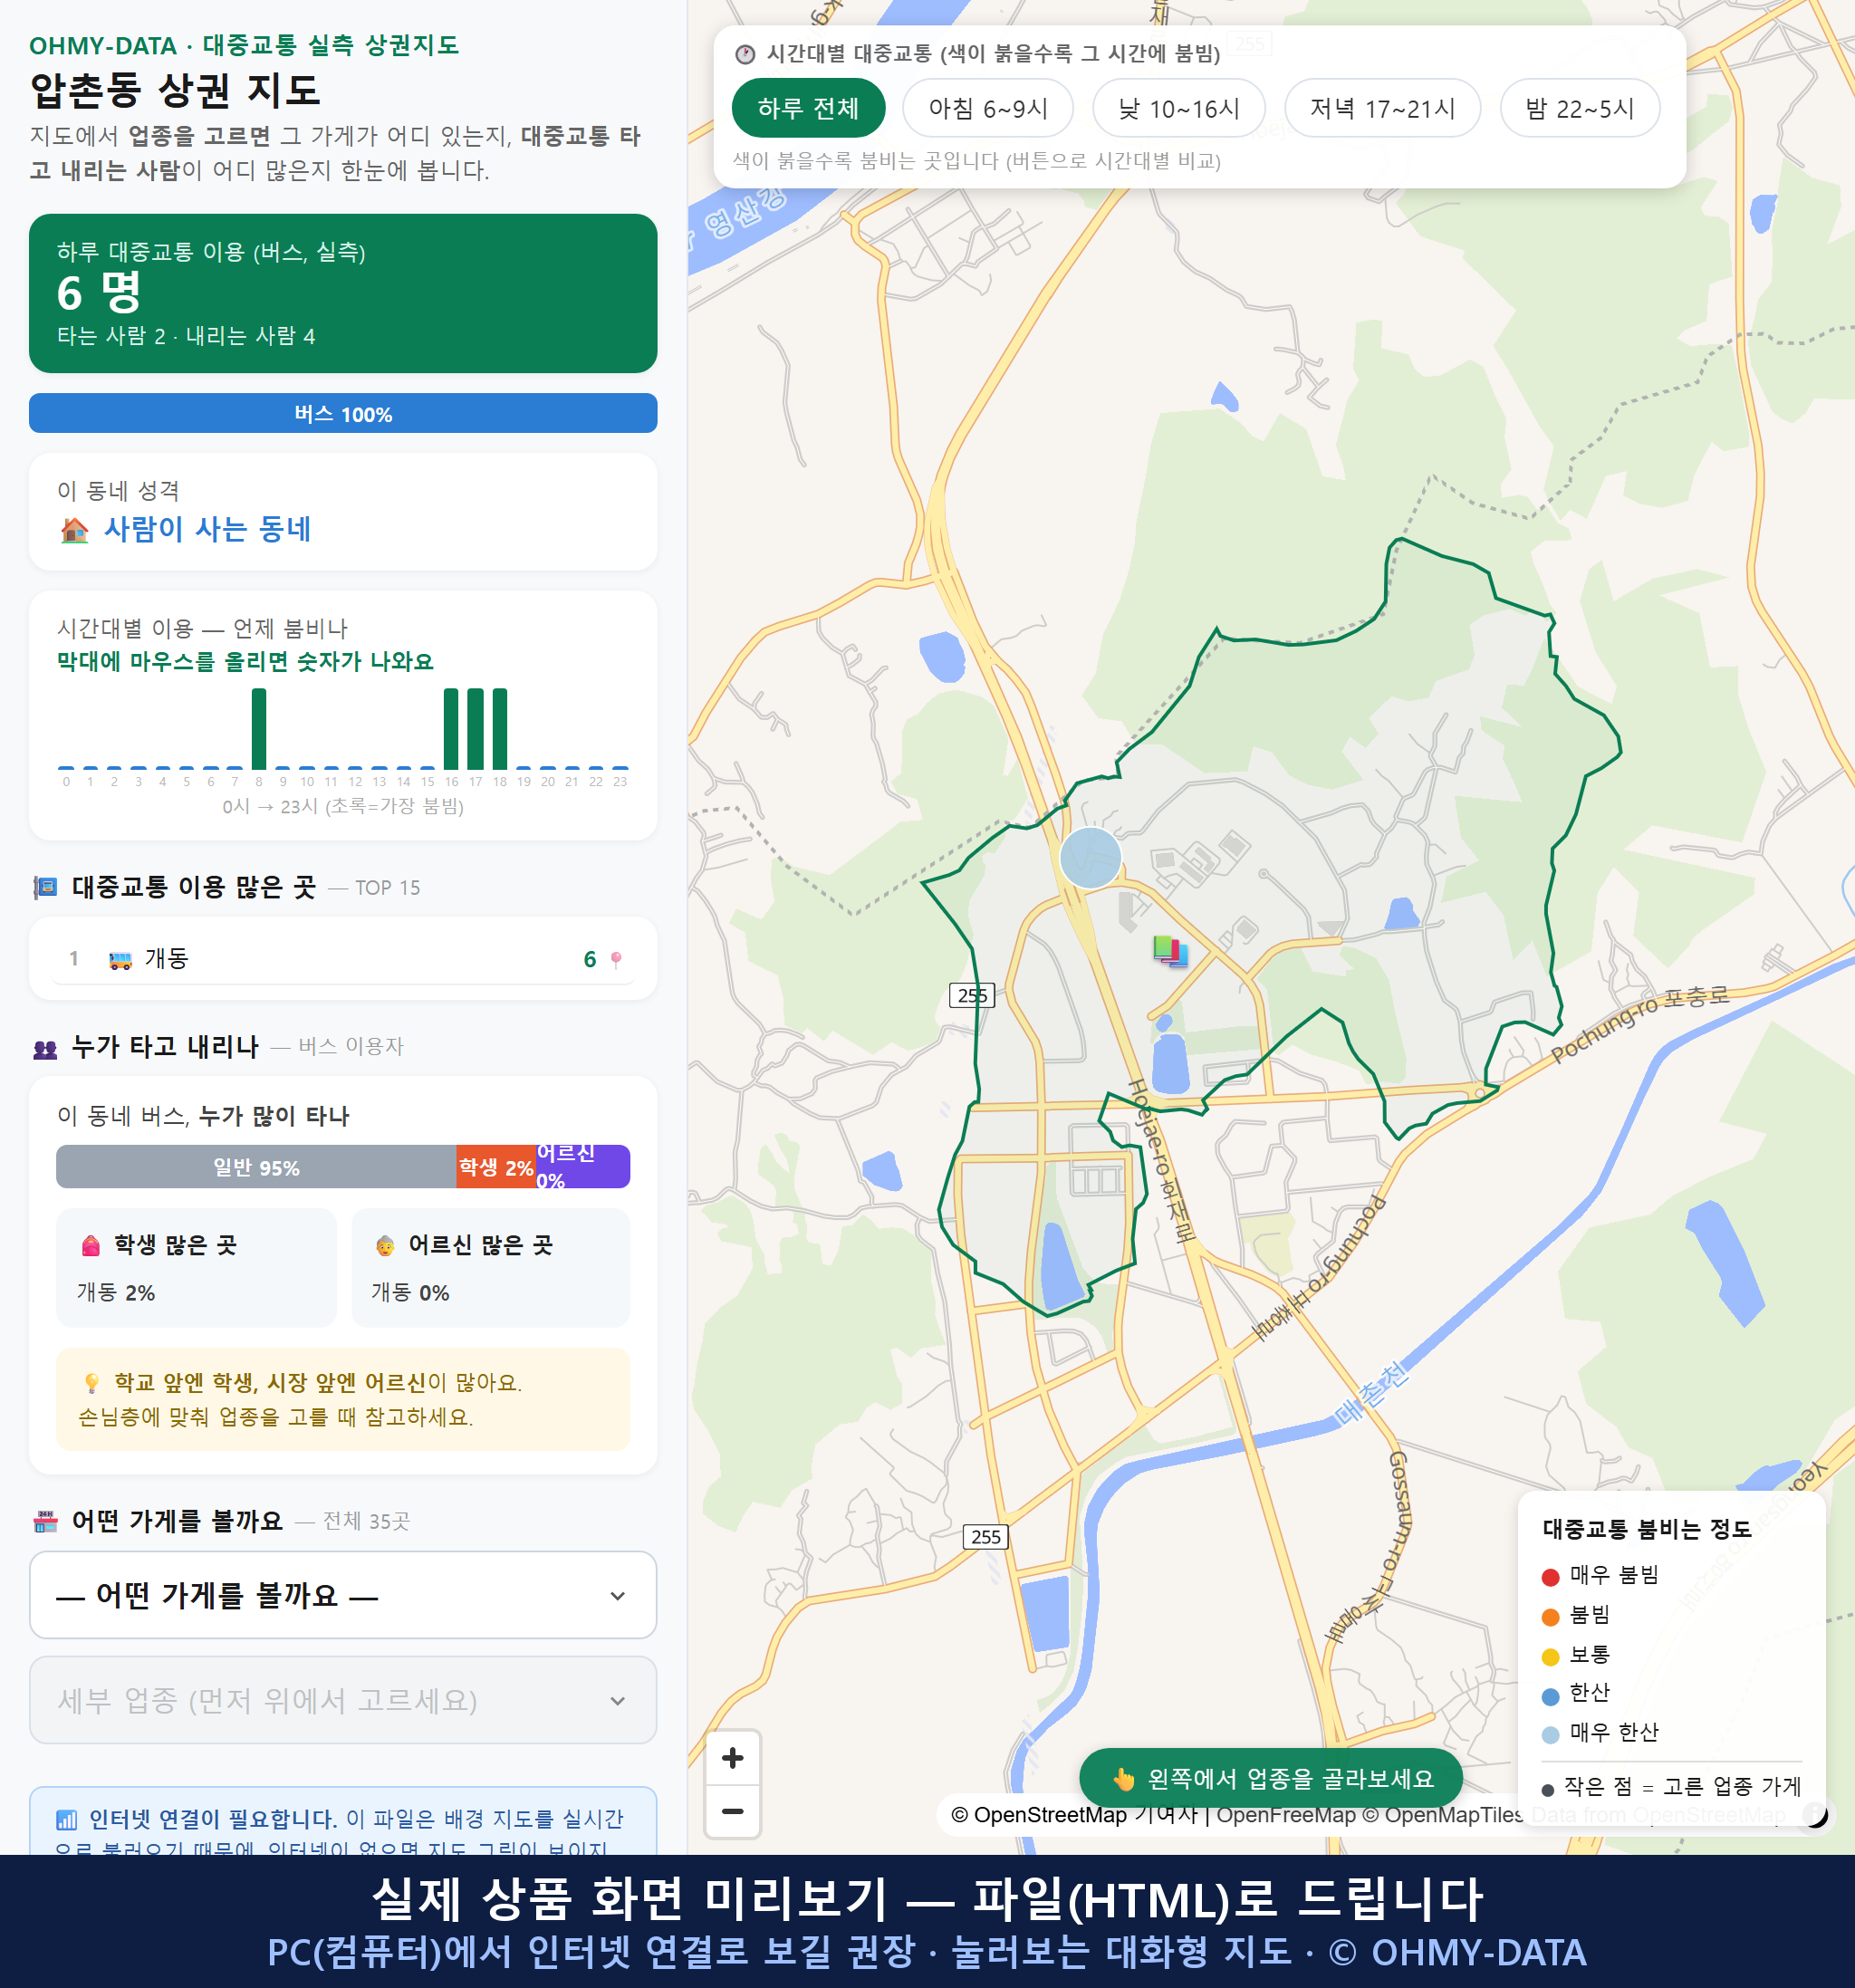Click the chart icon beside 인터넷 연결이 필요합니다
The image size is (1855, 1988).
point(66,1819)
